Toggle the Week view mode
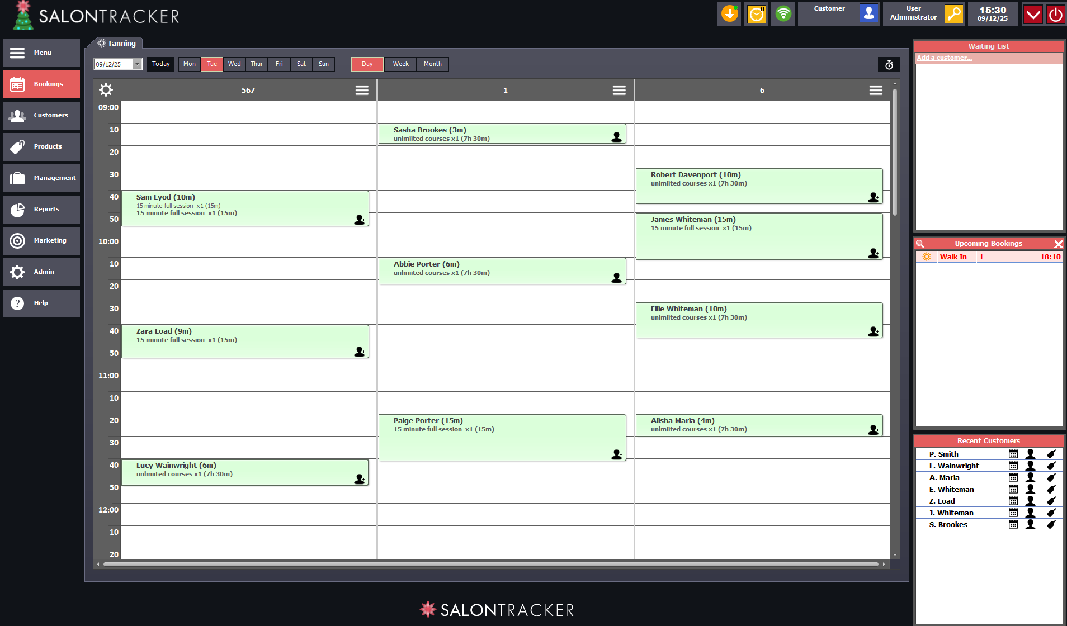Screen dimensions: 1067x626 [x=400, y=64]
